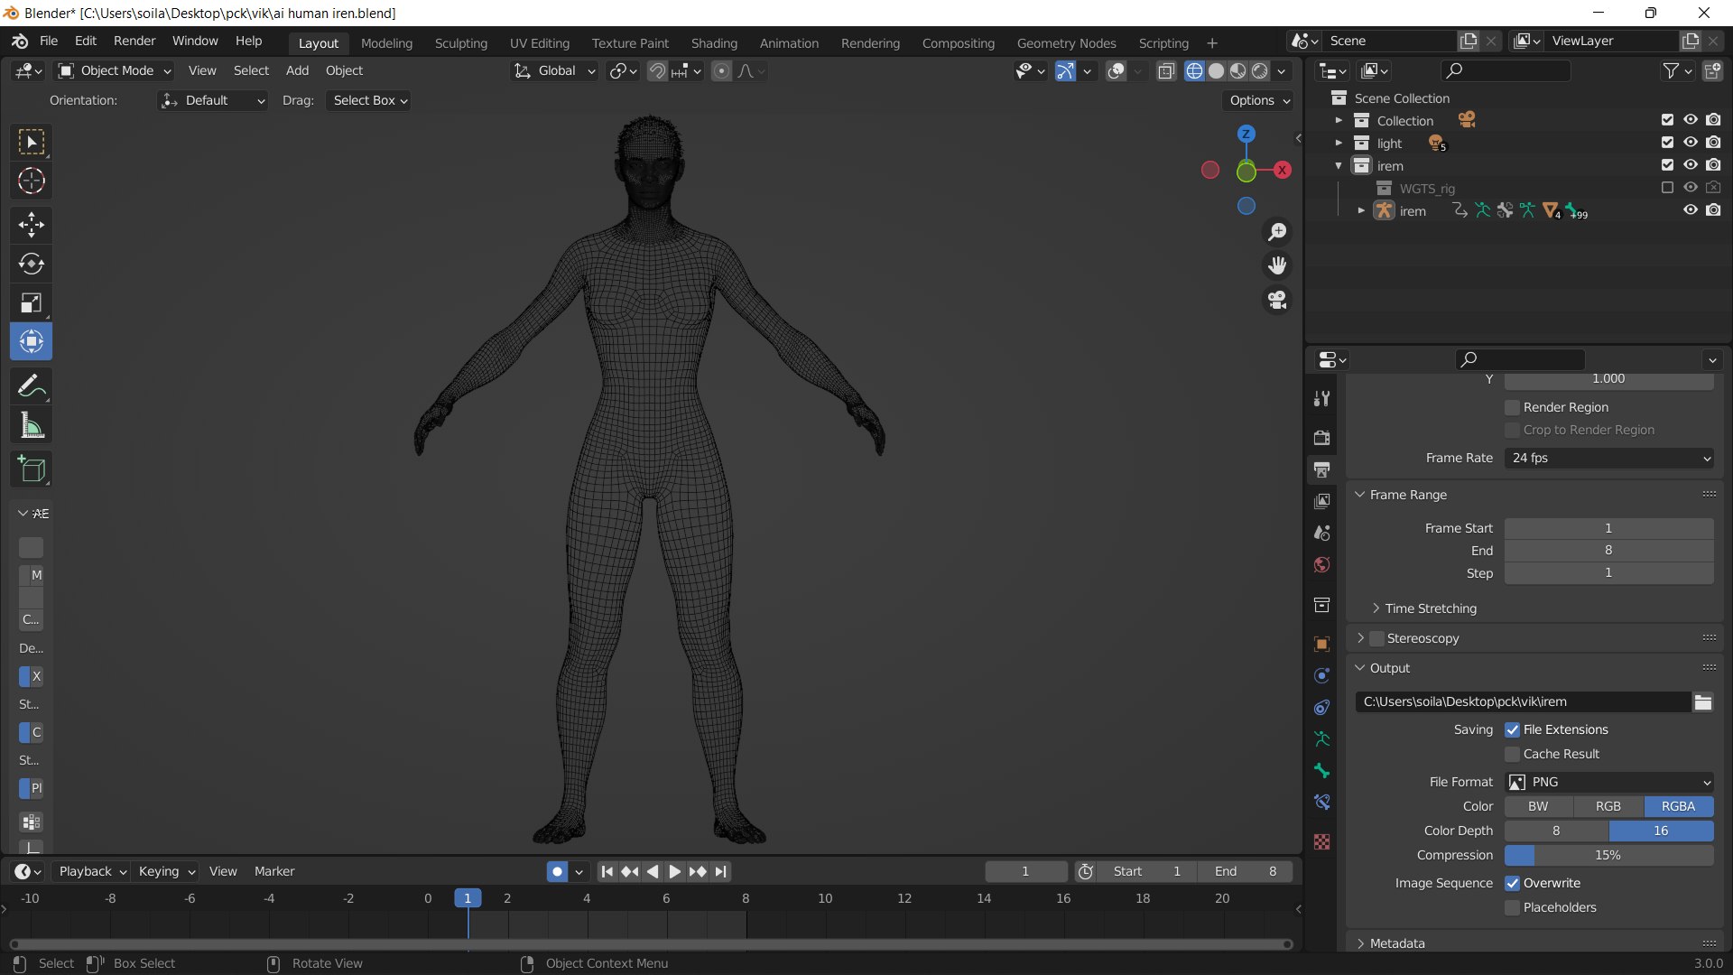Open Texture properties checker tab
Image resolution: width=1733 pixels, height=975 pixels.
point(1322,842)
